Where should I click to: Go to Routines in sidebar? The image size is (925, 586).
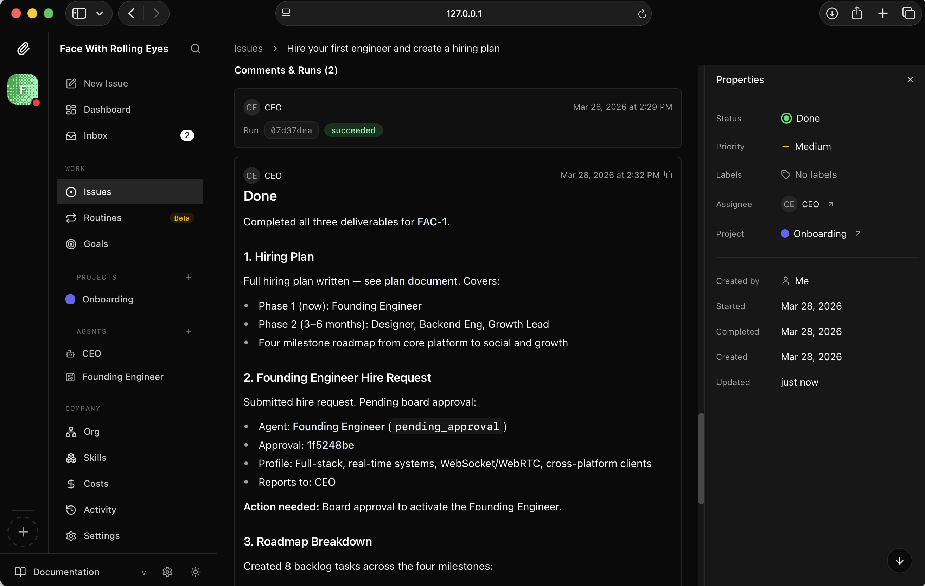pyautogui.click(x=102, y=217)
